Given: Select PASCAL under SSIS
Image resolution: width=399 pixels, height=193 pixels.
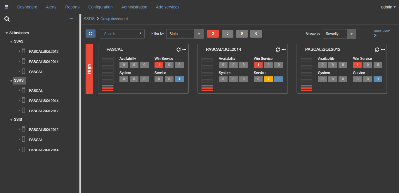Looking at the screenshot, I should coord(36,140).
